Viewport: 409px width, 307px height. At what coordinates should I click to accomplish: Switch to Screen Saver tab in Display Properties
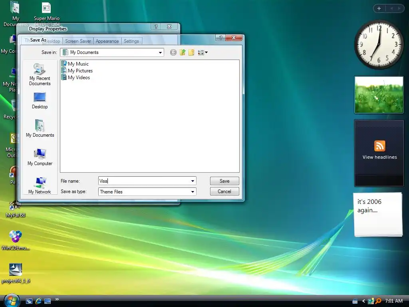pos(78,41)
